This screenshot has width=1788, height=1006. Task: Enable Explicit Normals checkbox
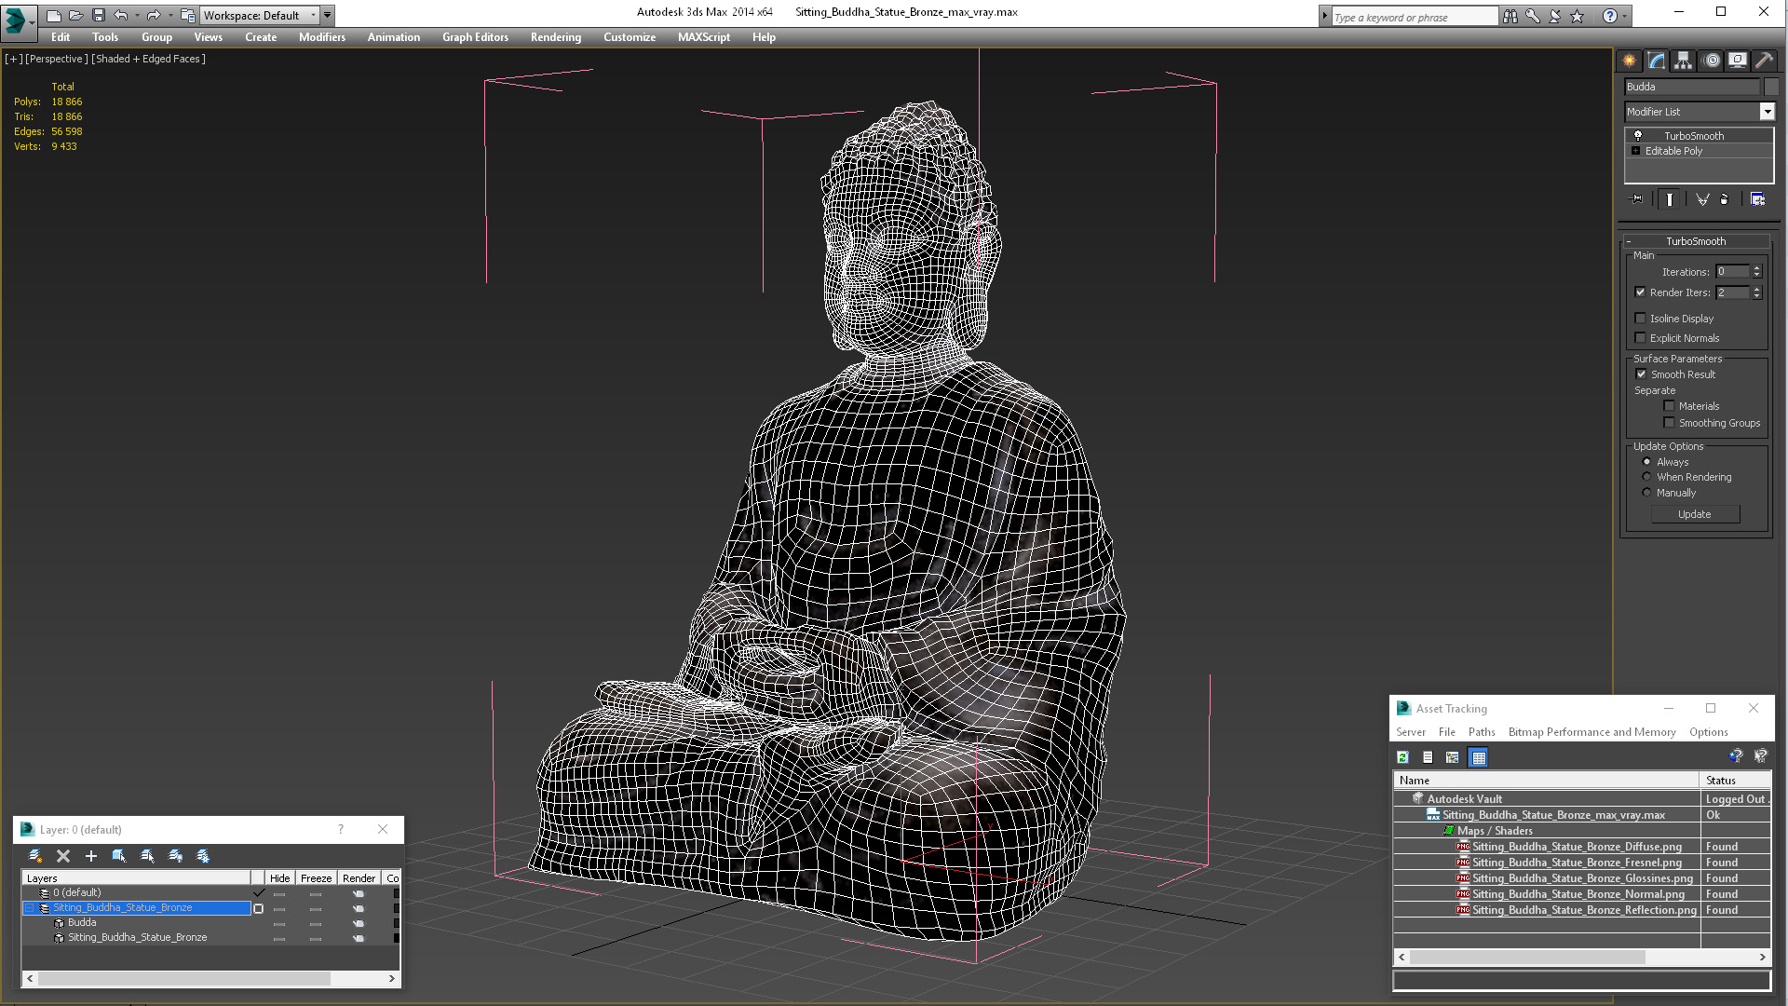[x=1641, y=338]
